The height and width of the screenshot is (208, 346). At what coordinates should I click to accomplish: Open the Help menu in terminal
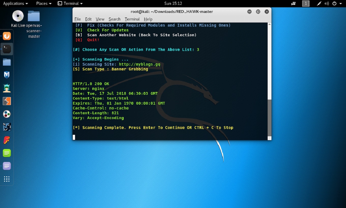148,19
